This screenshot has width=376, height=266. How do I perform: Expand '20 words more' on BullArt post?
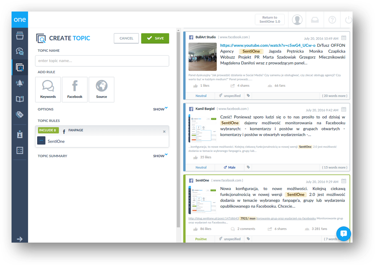tap(335, 96)
